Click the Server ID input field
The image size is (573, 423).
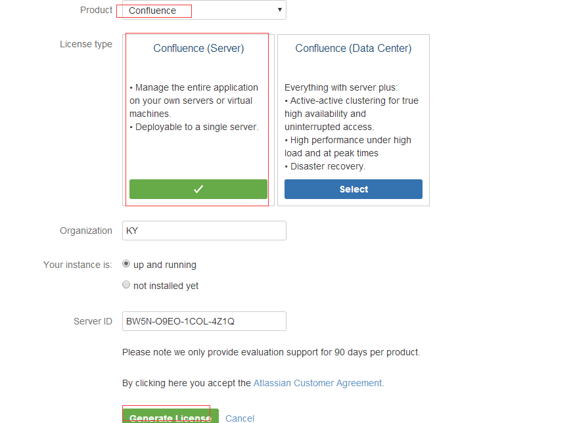pos(204,321)
